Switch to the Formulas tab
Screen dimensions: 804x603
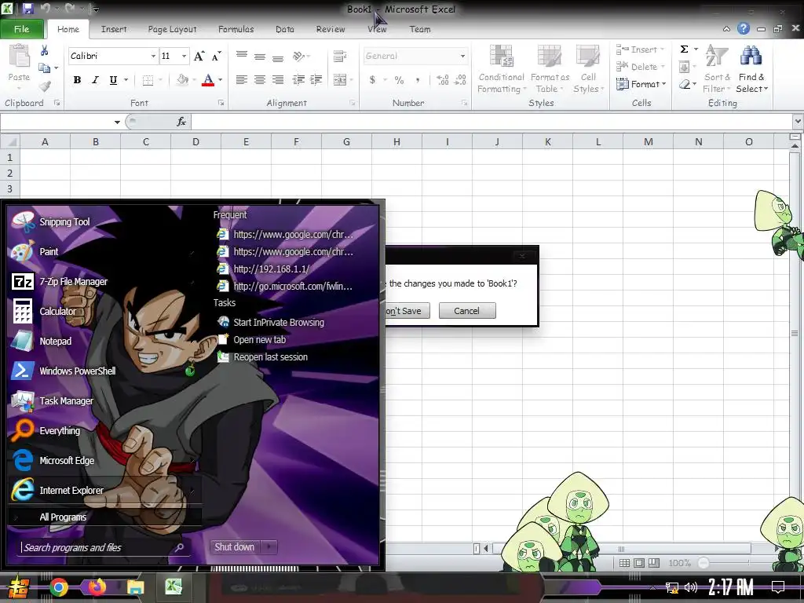[236, 29]
